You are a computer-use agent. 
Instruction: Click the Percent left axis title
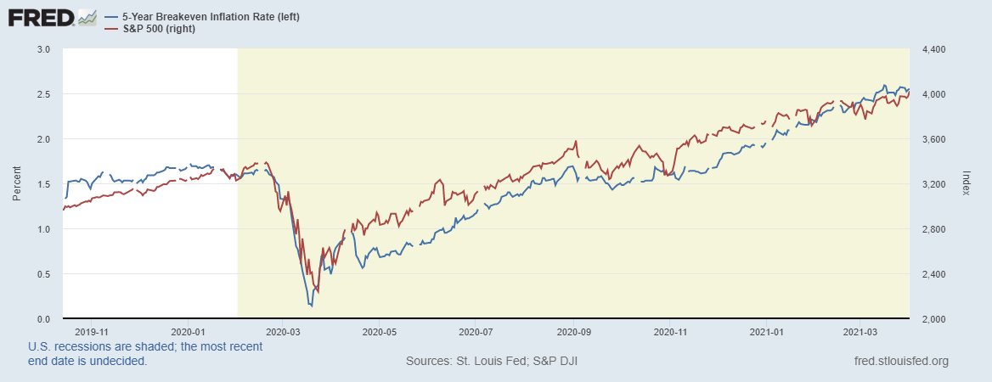pos(17,184)
